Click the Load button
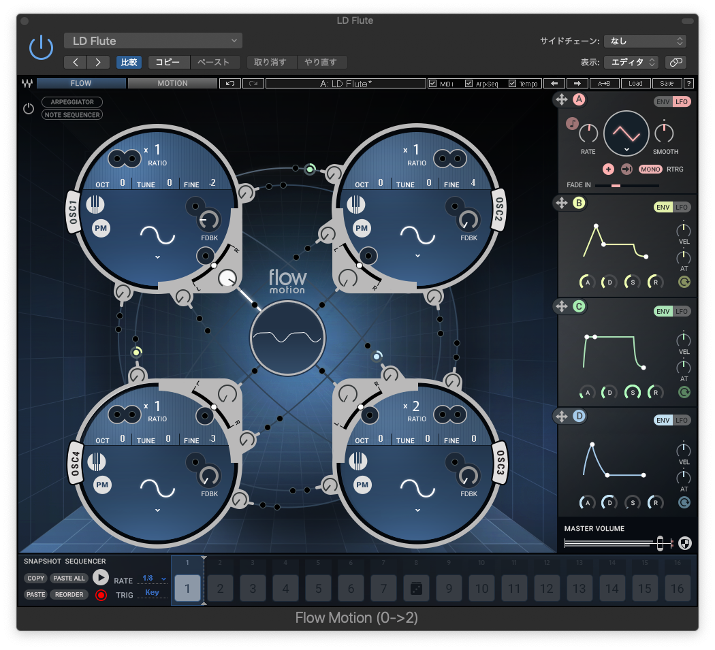Image resolution: width=715 pixels, height=650 pixels. (635, 84)
